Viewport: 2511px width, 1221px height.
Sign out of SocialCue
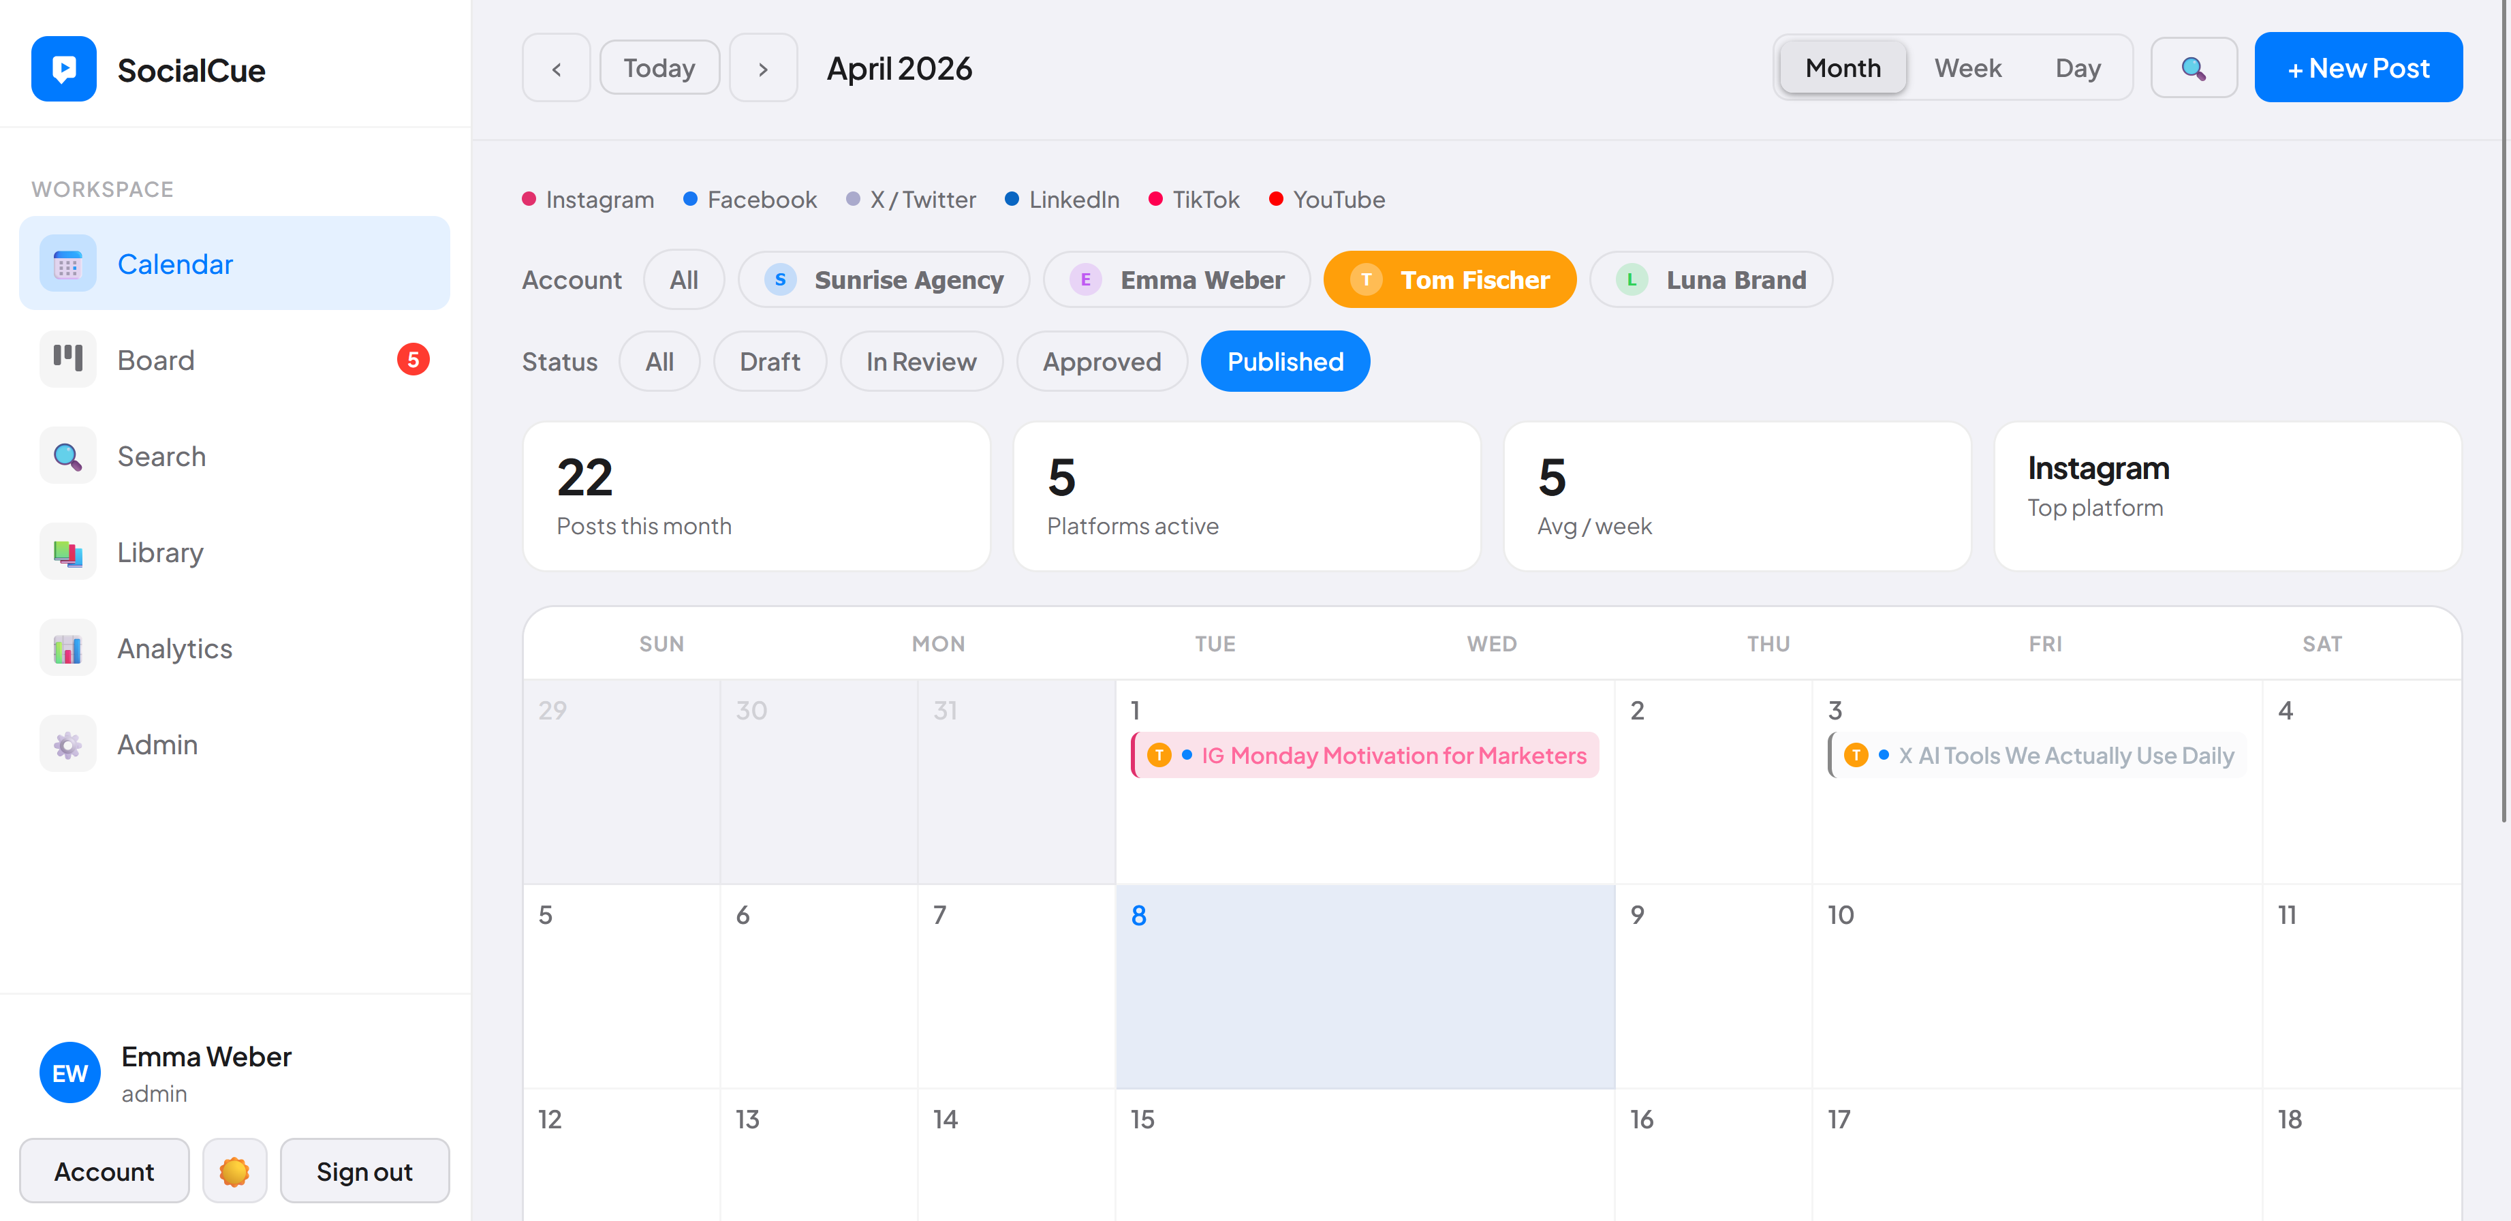coord(364,1171)
